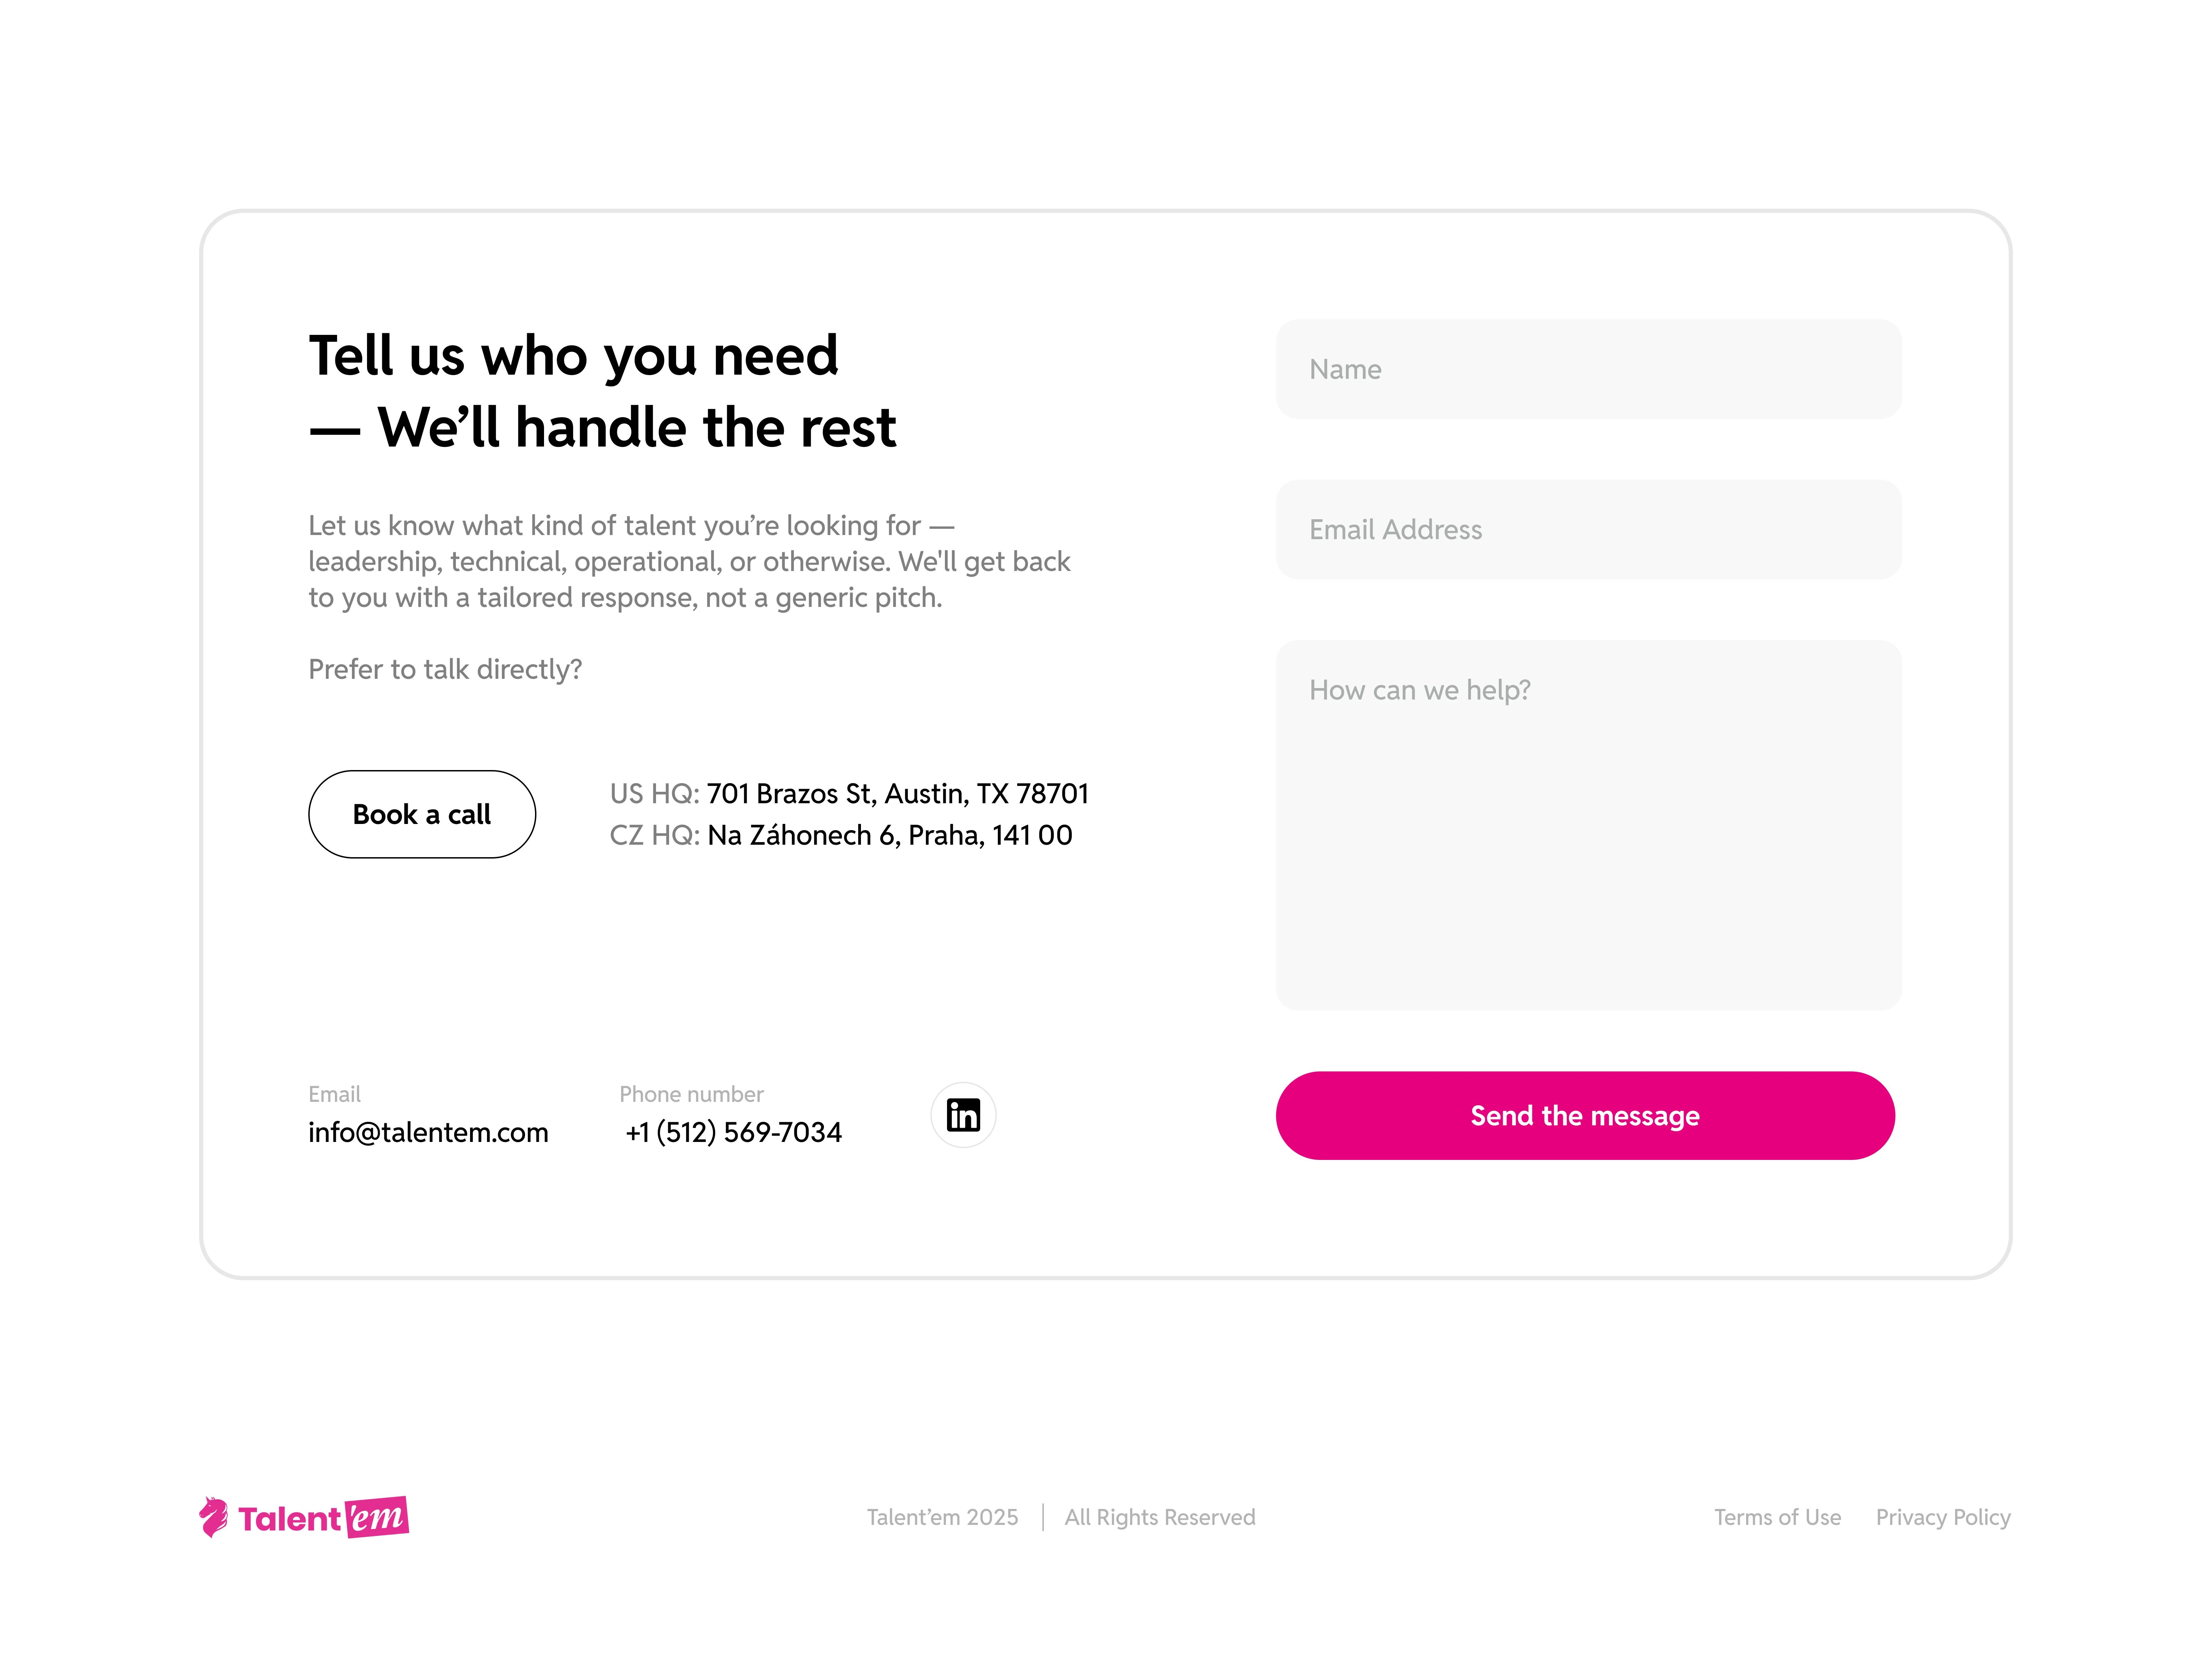The image size is (2212, 1659).
Task: Click the US HQ Austin address
Action: [x=897, y=794]
